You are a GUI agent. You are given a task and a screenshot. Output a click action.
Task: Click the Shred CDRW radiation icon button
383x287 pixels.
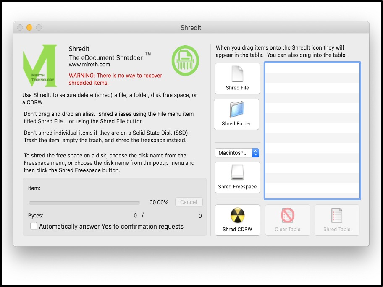click(237, 220)
